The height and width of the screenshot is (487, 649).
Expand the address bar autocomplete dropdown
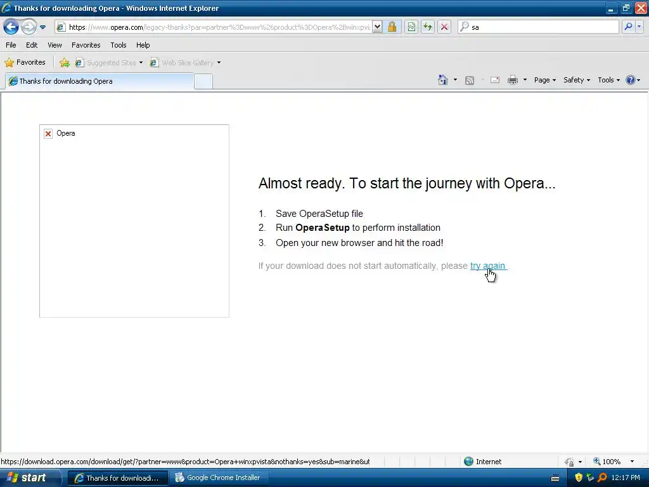(x=377, y=27)
